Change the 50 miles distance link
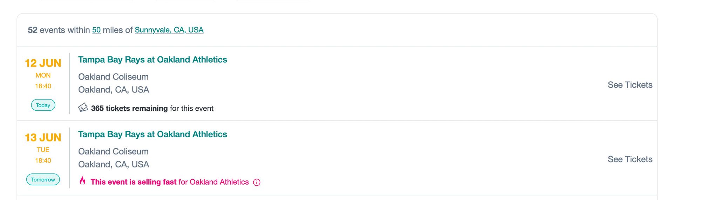The width and height of the screenshot is (701, 200). click(96, 30)
